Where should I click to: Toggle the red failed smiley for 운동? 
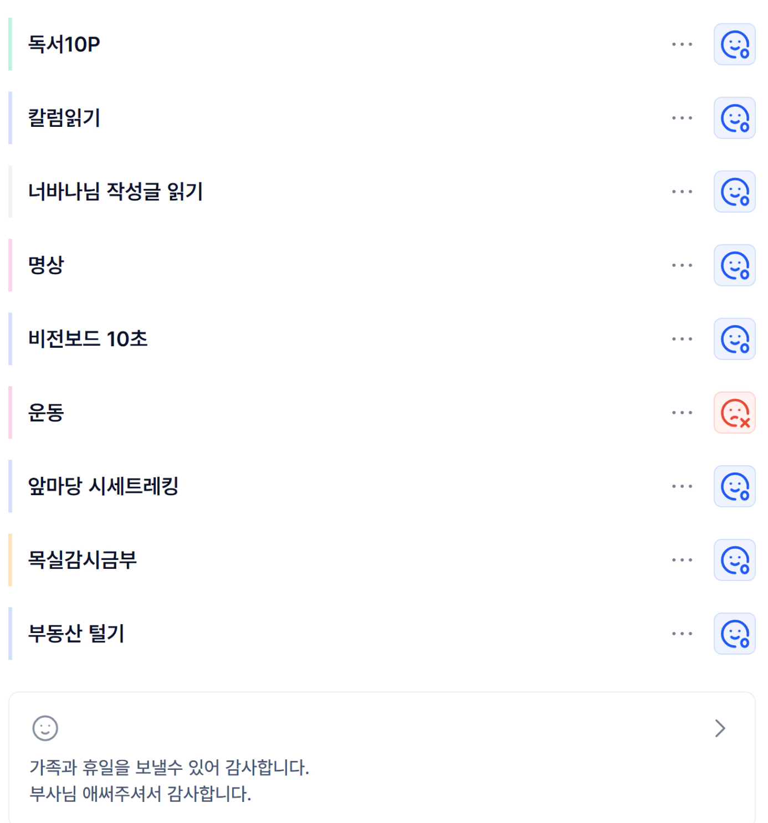[x=734, y=413]
